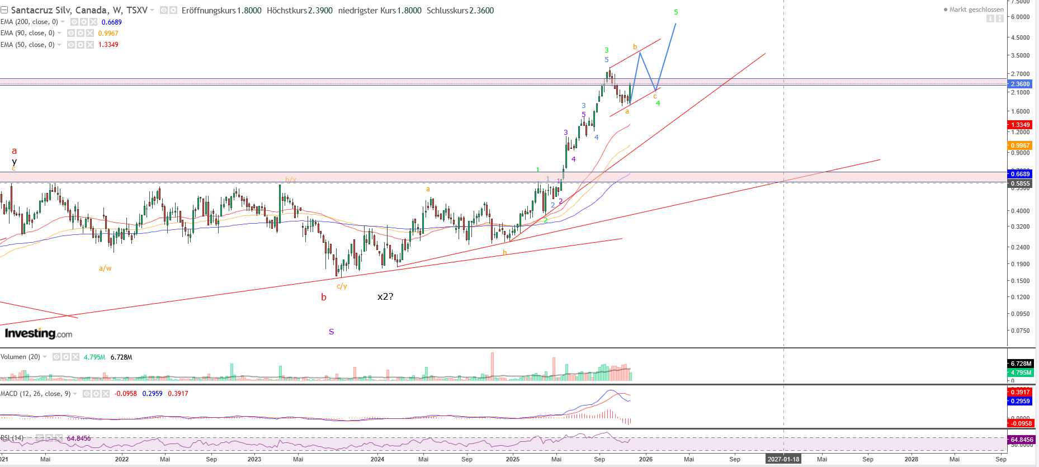Delete the Volumen indicator with X icon

(75, 357)
